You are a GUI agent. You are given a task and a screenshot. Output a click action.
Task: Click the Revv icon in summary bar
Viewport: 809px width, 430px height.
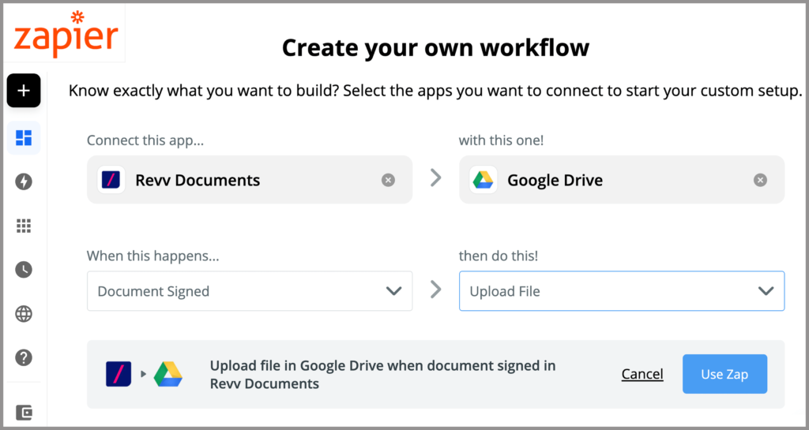point(119,374)
